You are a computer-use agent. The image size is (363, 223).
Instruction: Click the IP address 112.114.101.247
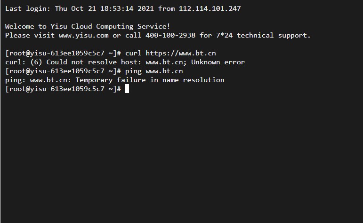click(x=210, y=8)
